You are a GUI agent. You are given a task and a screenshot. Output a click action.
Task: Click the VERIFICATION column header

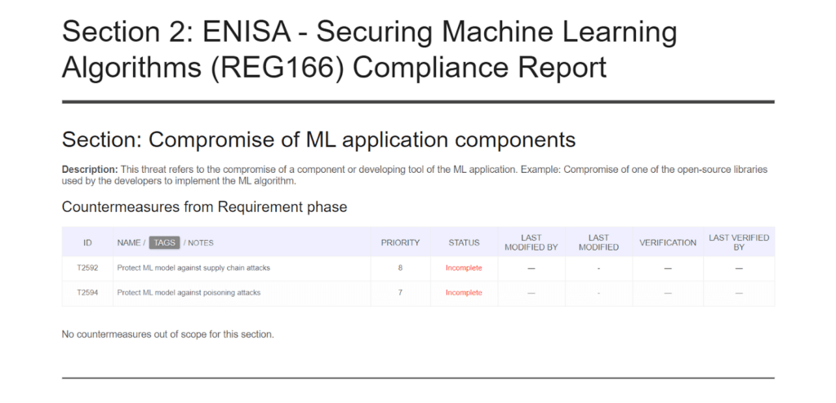point(668,242)
